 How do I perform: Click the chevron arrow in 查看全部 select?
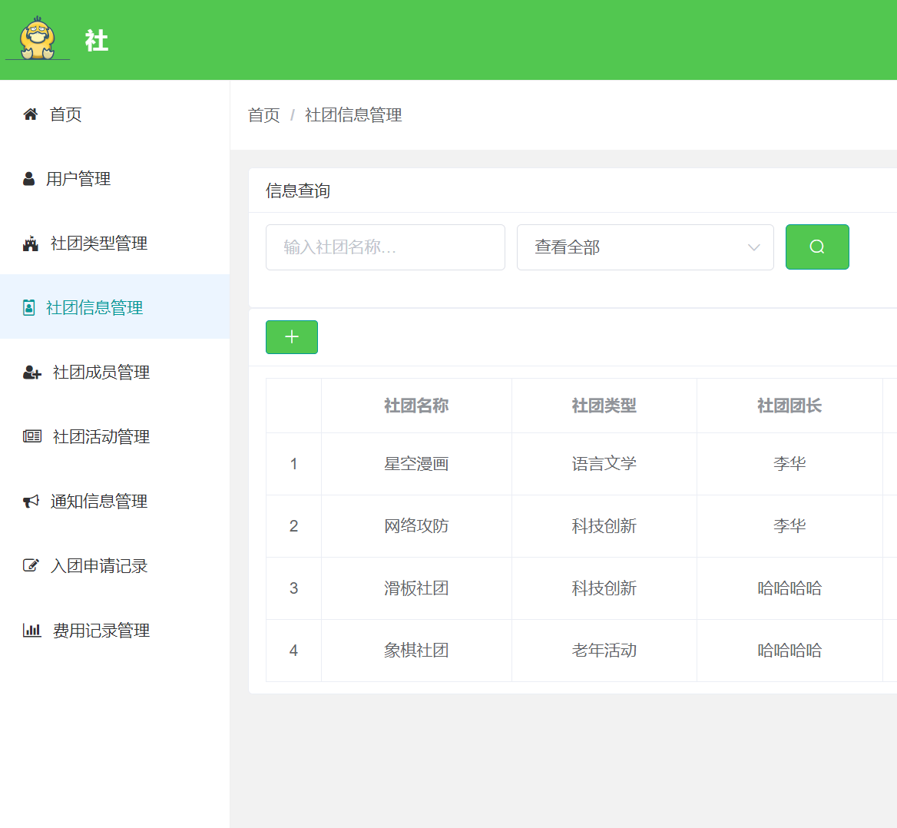(754, 247)
